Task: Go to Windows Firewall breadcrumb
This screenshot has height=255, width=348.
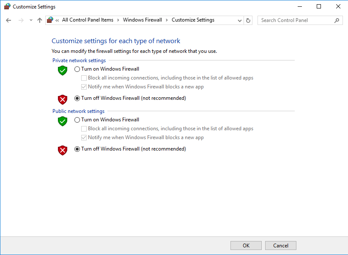Action: 142,20
